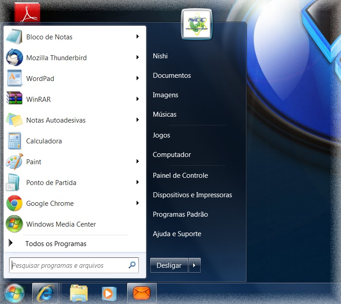Click the search magnifier icon

(x=132, y=265)
